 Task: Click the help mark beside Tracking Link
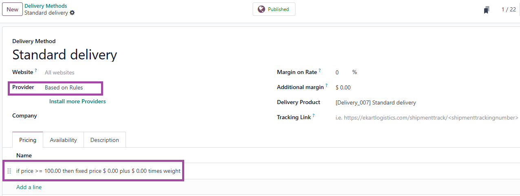[313, 115]
